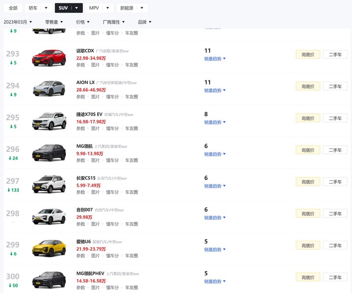The height and width of the screenshot is (293, 352).
Task: Click 询底价 for 长安CS15
Action: pos(308,182)
